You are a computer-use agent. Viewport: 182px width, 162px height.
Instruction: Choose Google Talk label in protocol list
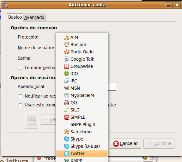[x=82, y=59]
